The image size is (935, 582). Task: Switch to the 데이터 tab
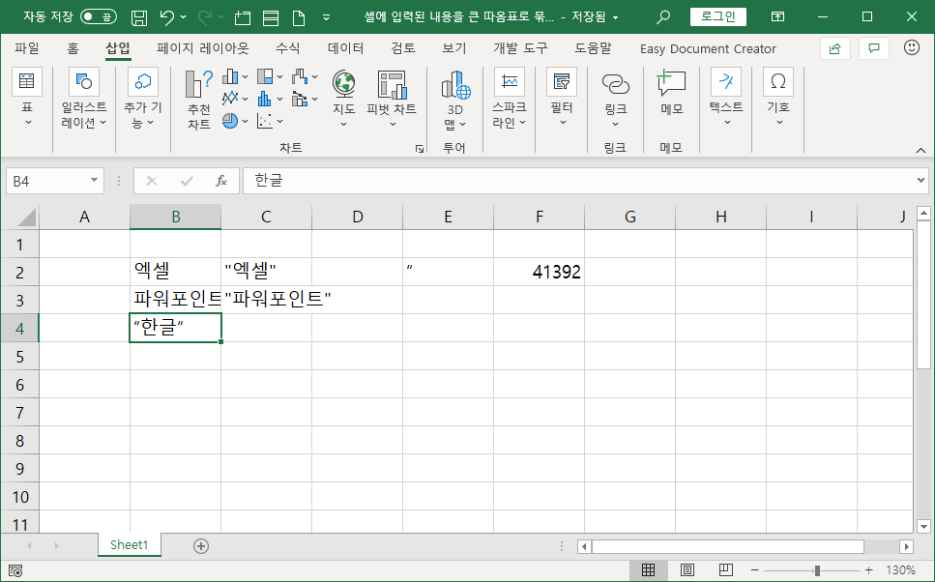click(x=345, y=48)
